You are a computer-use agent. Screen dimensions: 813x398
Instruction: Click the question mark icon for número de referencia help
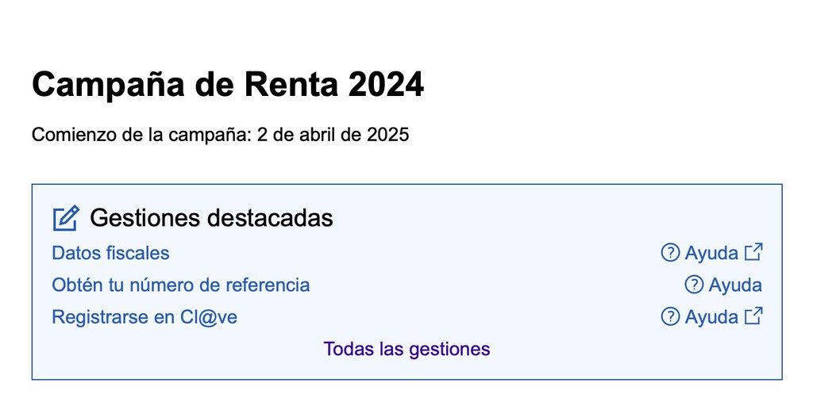point(694,285)
